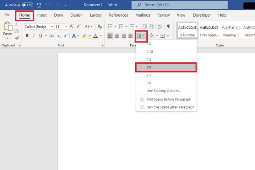
Task: Open highlight color dropdown arrow
Action: coord(90,36)
